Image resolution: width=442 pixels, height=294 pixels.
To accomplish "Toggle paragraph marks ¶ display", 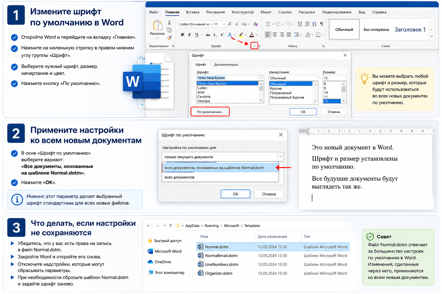I will click(322, 24).
